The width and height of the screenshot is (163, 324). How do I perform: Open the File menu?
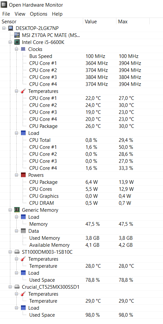pyautogui.click(x=6, y=14)
